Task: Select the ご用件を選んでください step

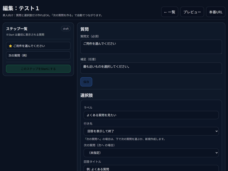Action: pos(38,46)
